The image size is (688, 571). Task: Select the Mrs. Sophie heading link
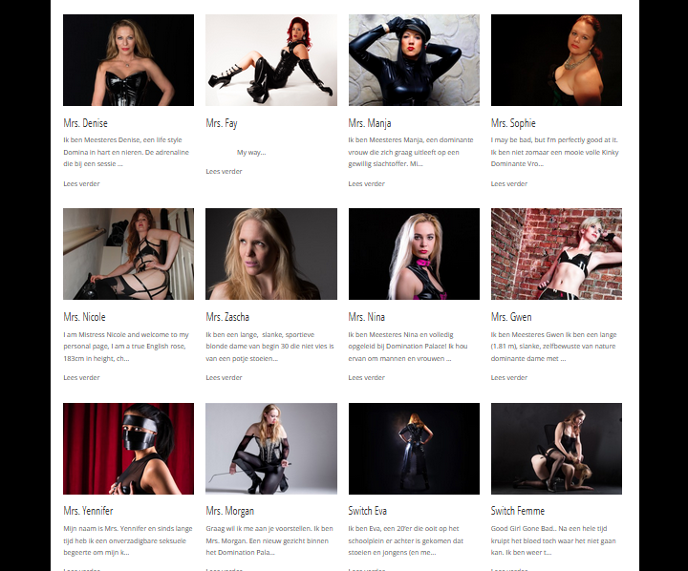[x=513, y=123]
